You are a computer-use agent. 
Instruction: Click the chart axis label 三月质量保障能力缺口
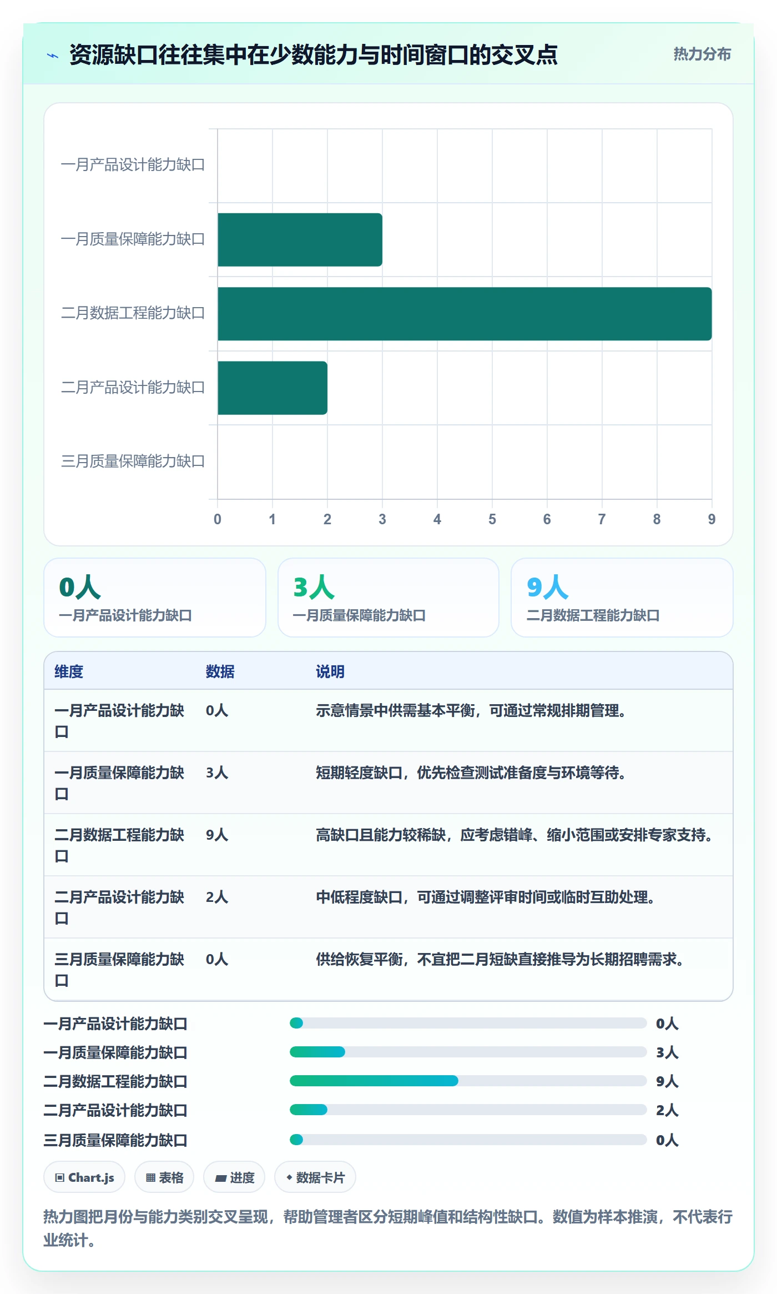point(133,462)
